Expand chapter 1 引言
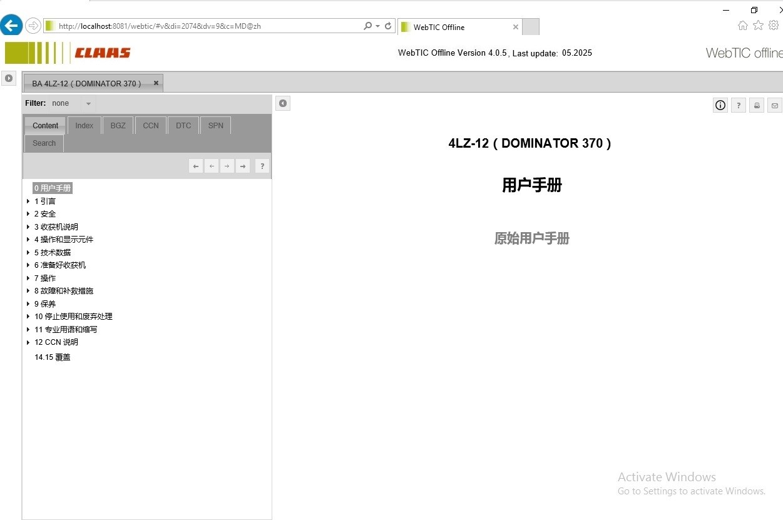 [x=28, y=201]
